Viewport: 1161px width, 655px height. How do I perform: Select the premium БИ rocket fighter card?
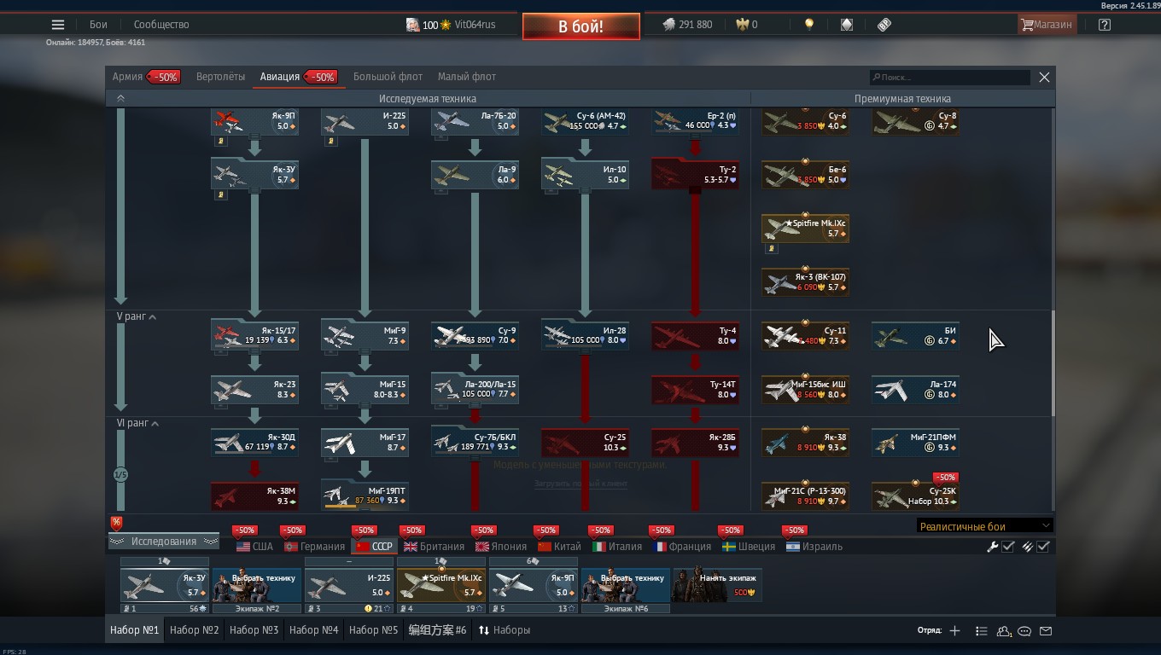click(915, 335)
